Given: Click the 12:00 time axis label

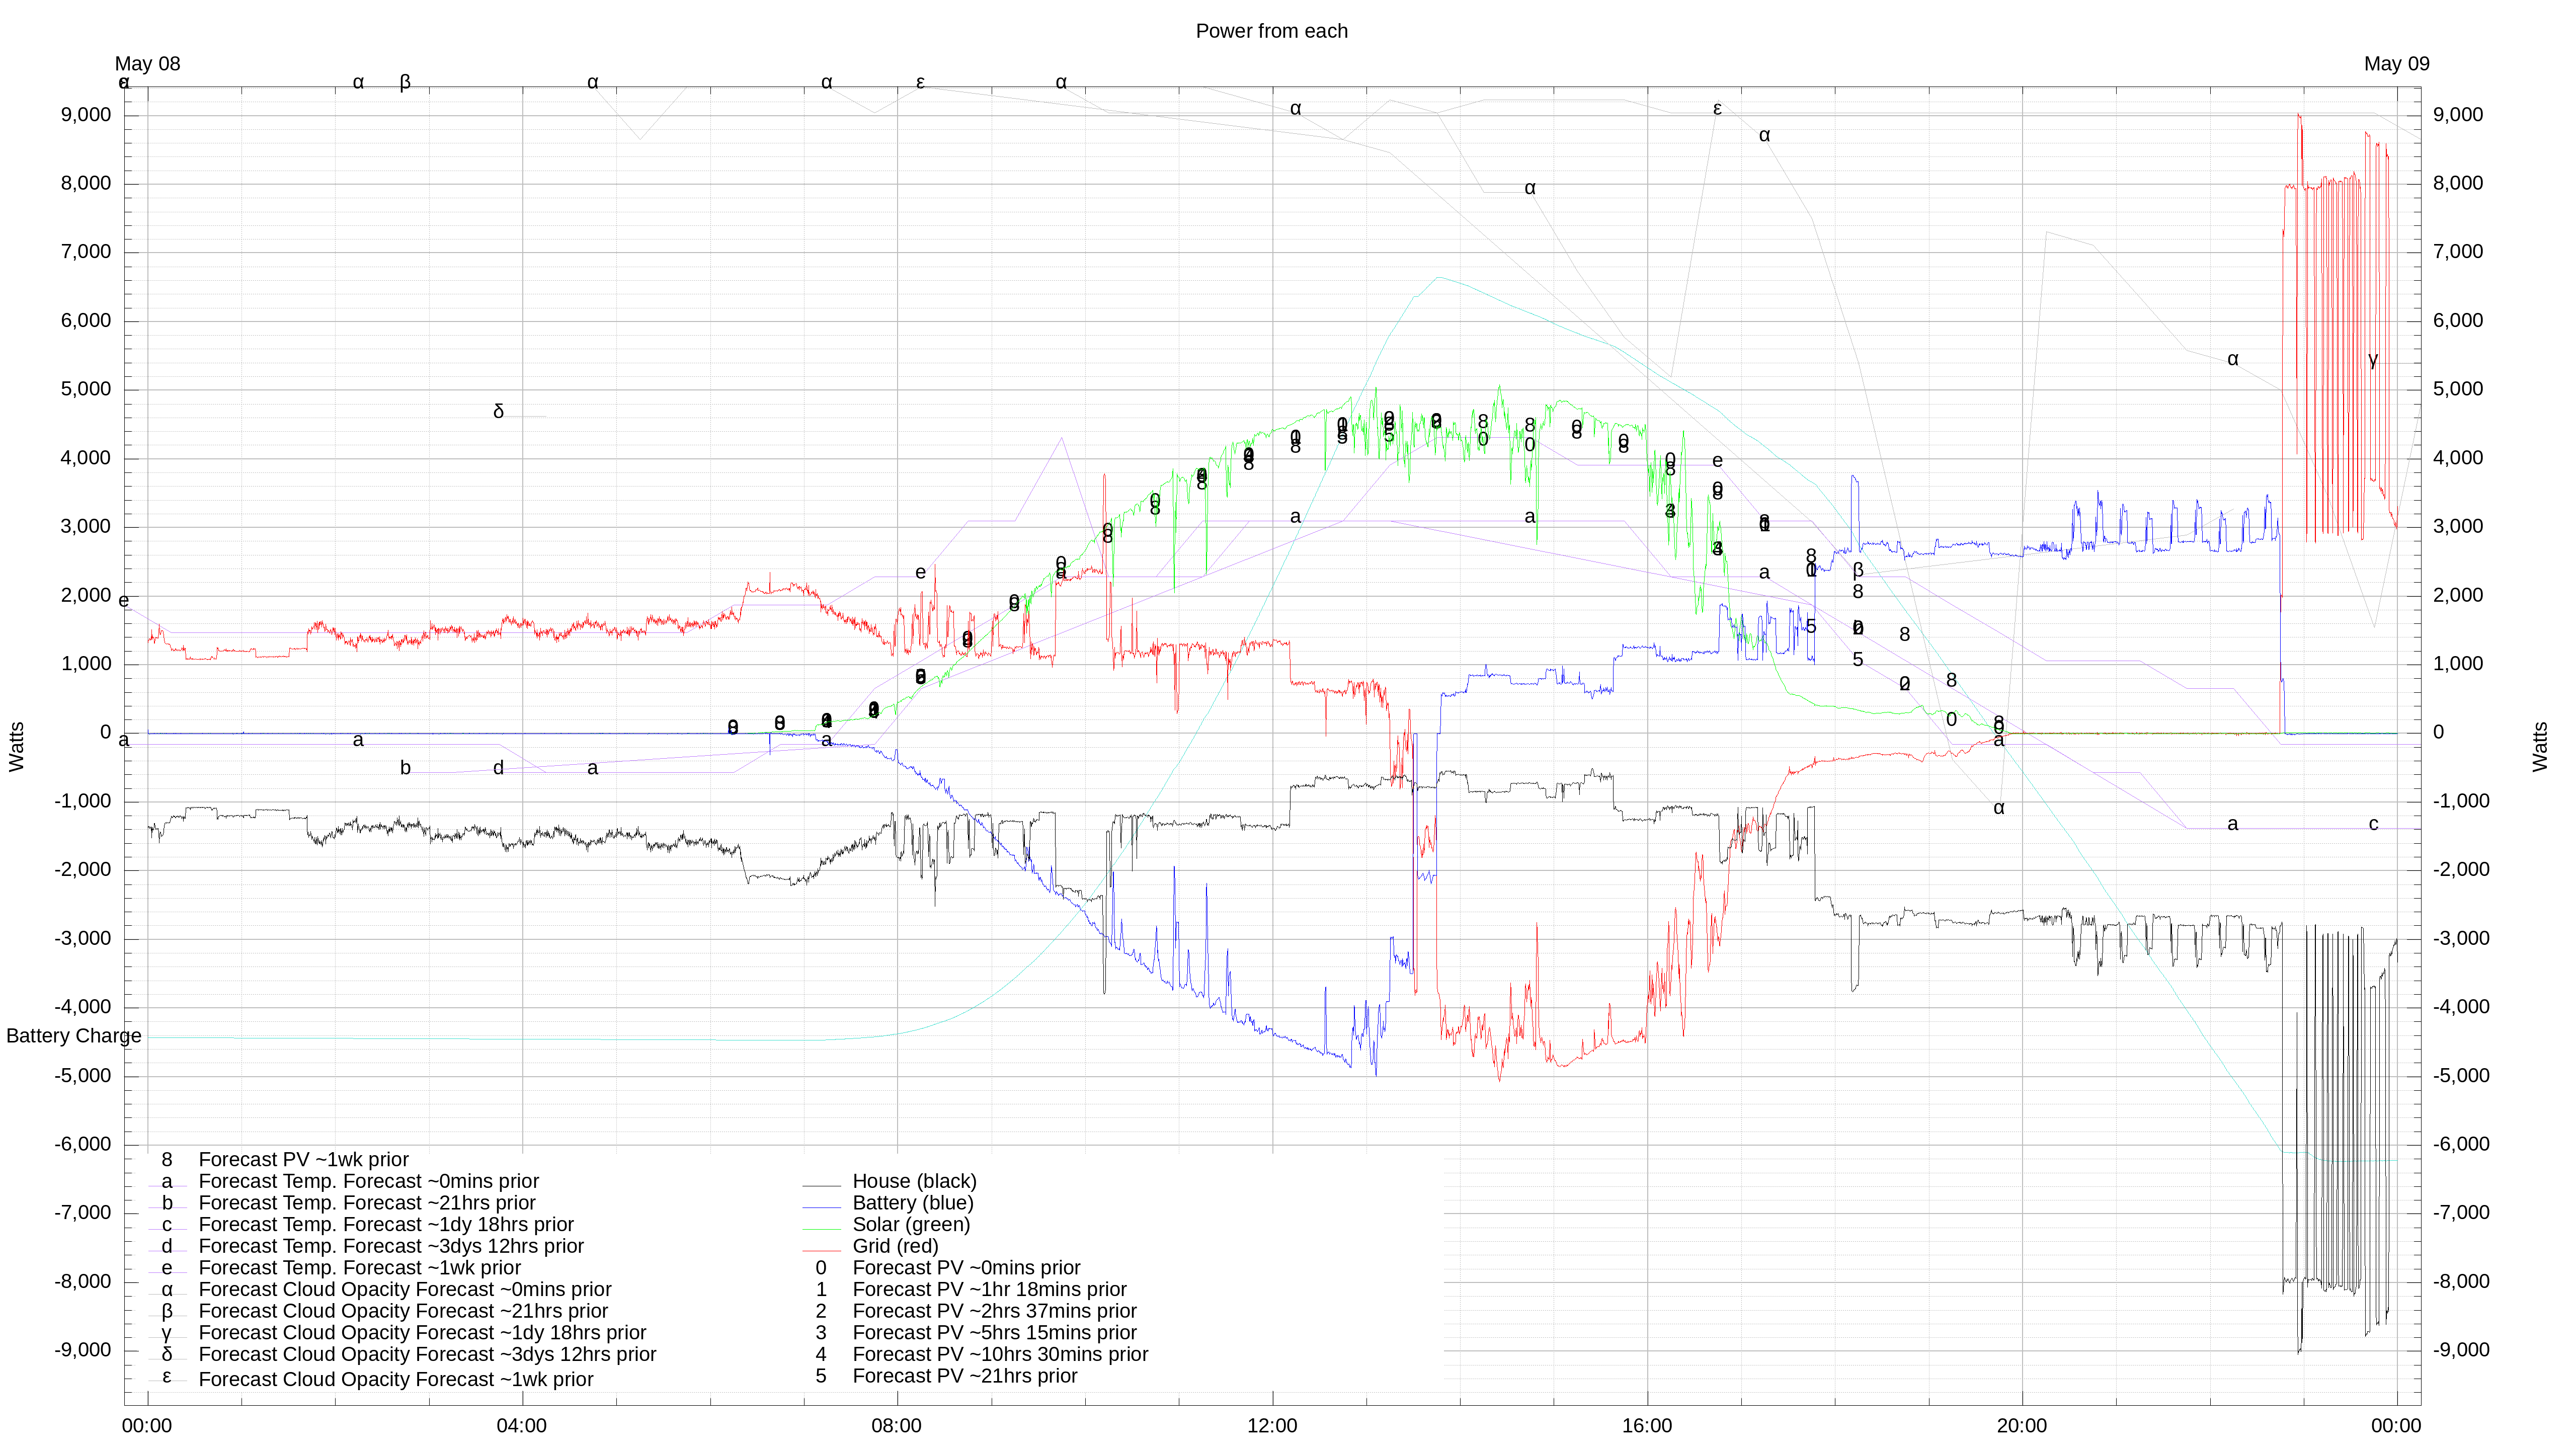Looking at the screenshot, I should 1271,1426.
